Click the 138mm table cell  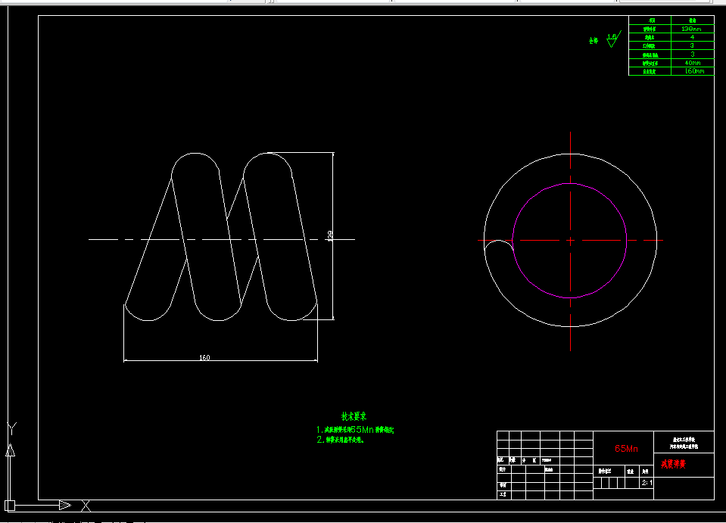point(692,29)
